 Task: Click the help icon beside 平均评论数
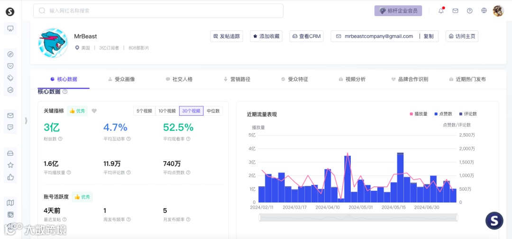click(128, 173)
